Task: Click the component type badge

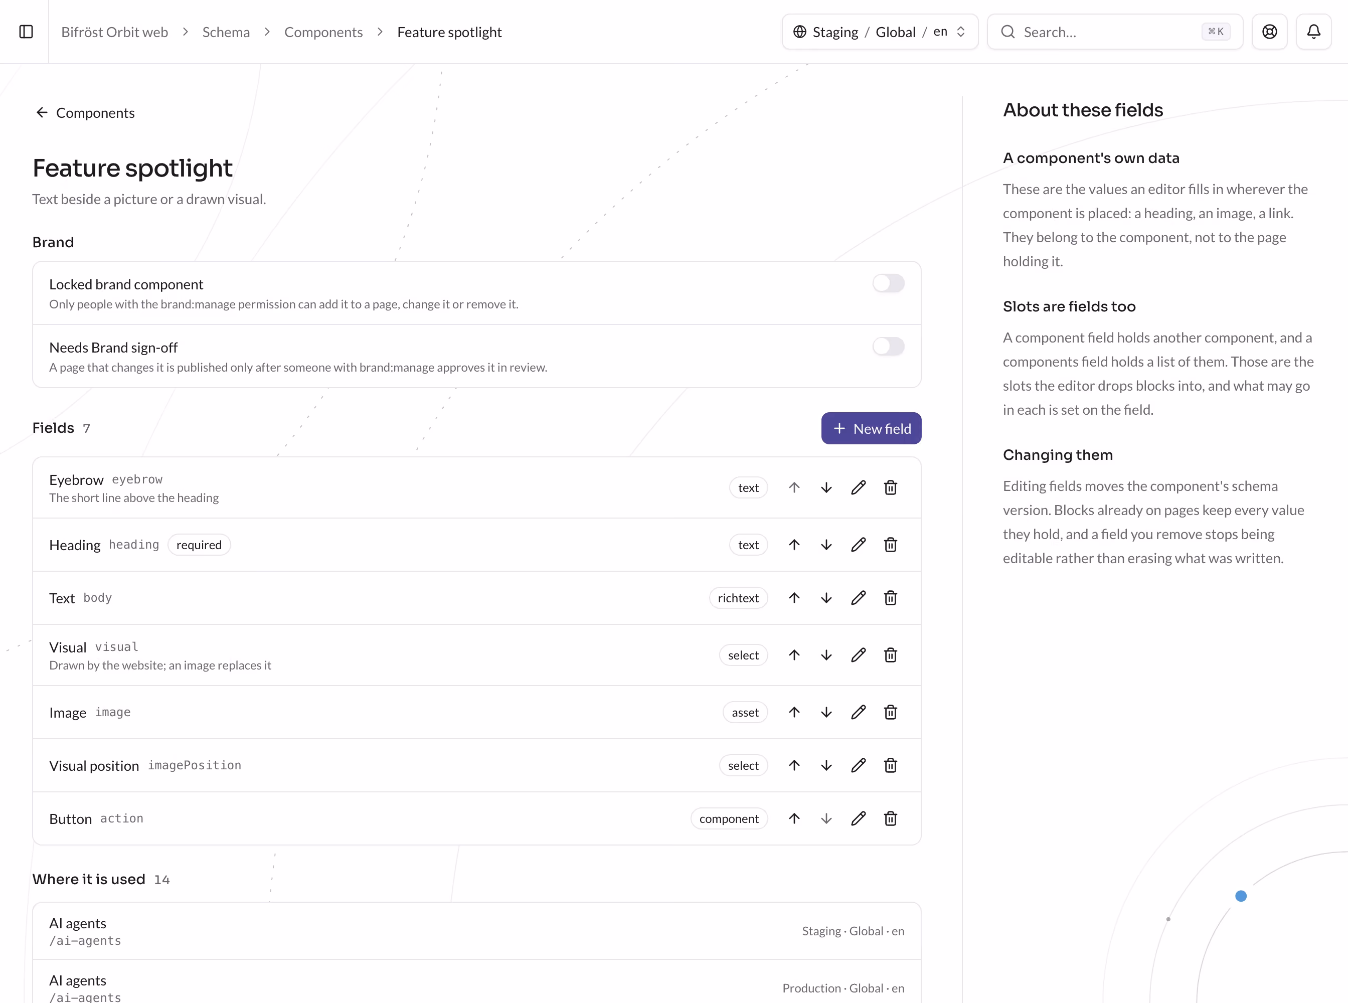Action: tap(729, 818)
